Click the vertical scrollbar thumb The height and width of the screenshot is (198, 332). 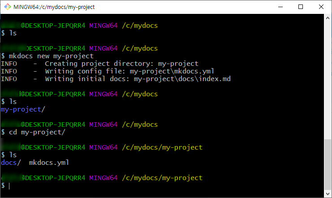point(328,164)
